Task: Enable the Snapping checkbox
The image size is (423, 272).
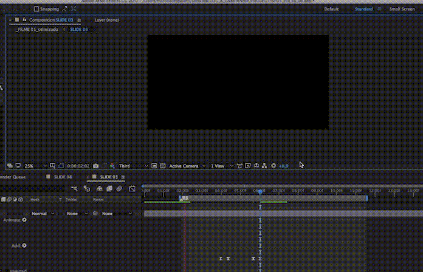Action: click(36, 9)
